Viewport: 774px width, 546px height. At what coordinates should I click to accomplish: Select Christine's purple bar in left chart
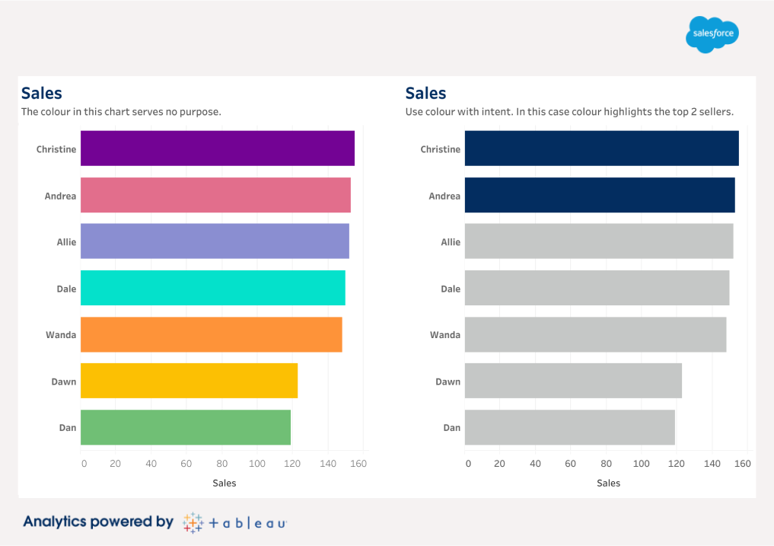pyautogui.click(x=217, y=148)
